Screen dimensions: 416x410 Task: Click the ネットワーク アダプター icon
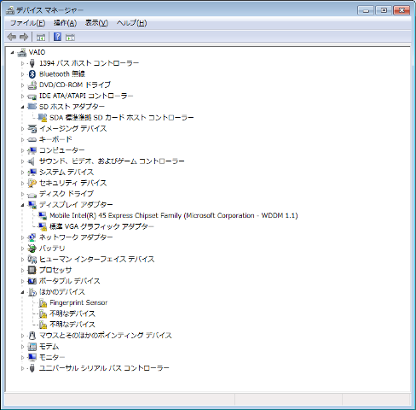tap(32, 237)
